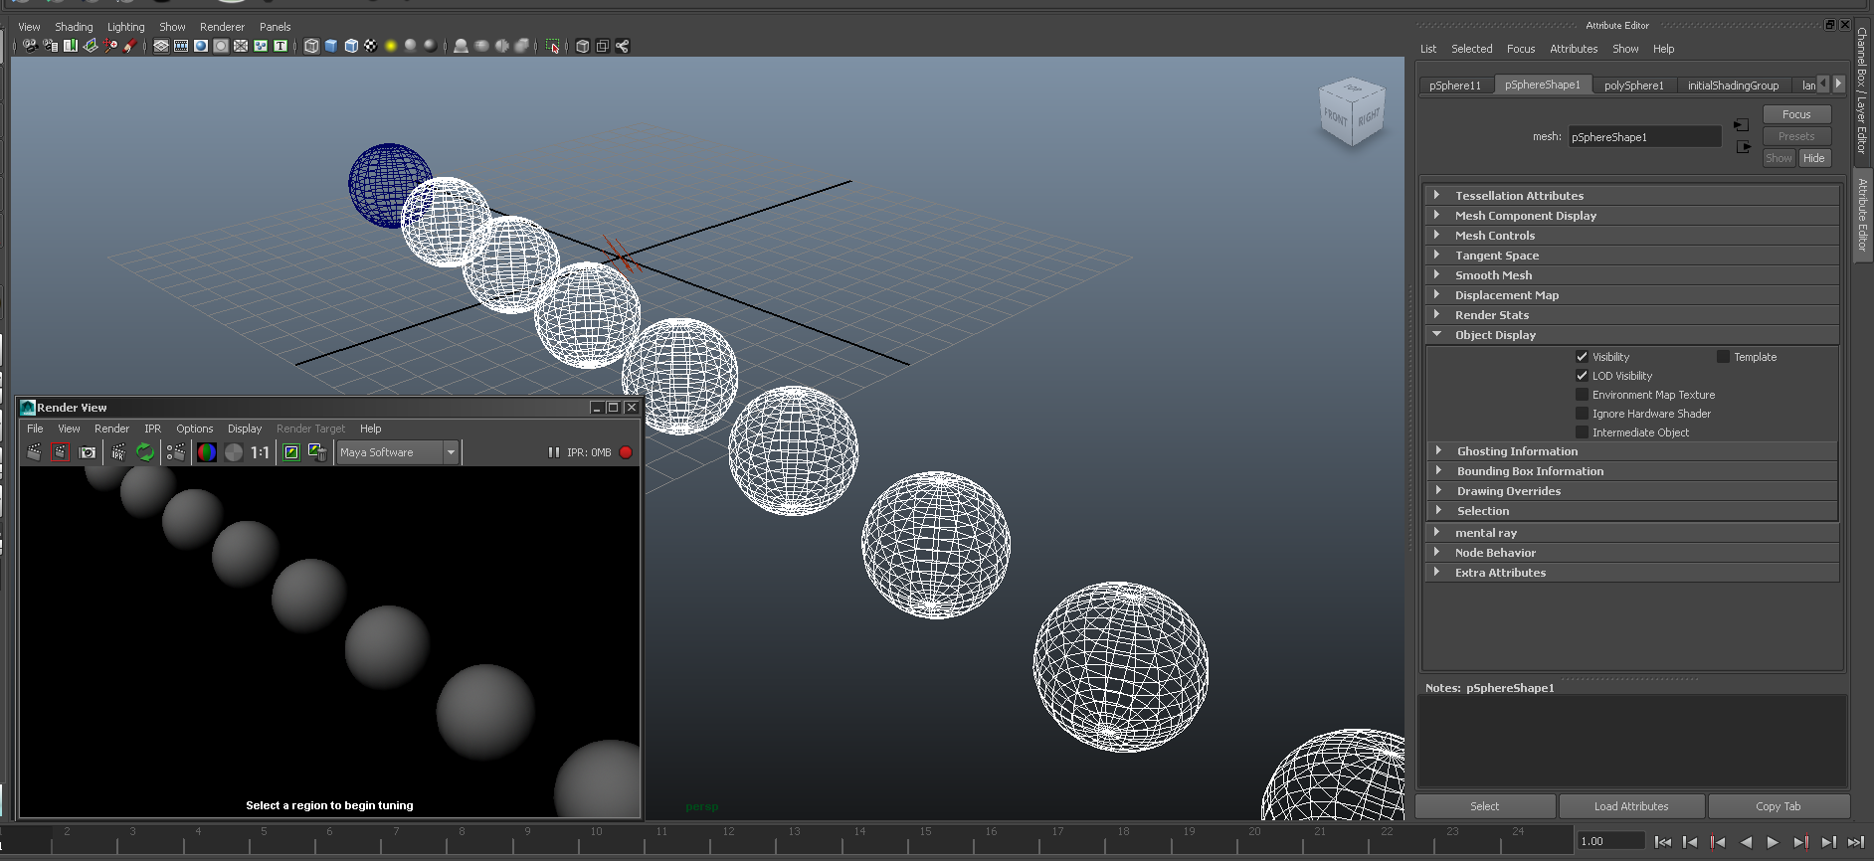Expand the Render Stats section

pyautogui.click(x=1632, y=315)
